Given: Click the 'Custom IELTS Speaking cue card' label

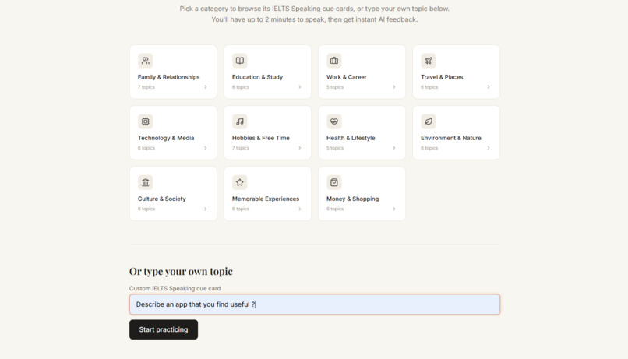Looking at the screenshot, I should point(175,288).
